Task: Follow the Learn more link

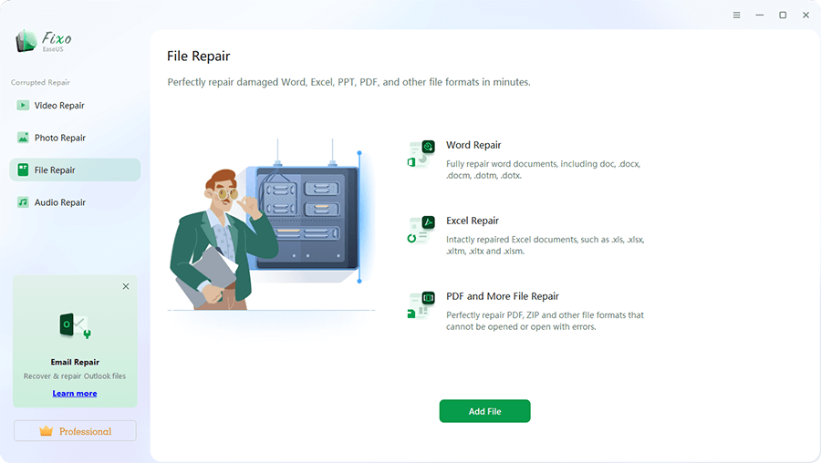Action: pyautogui.click(x=75, y=394)
